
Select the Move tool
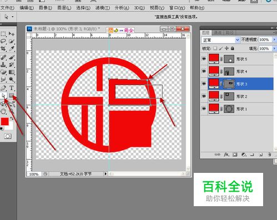[12, 34]
